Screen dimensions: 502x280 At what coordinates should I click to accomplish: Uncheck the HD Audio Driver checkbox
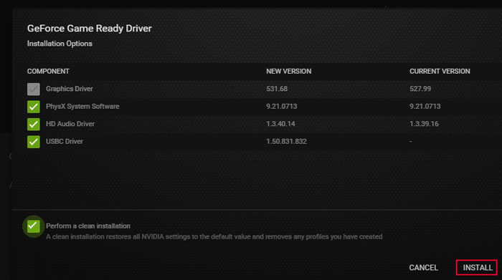(34, 124)
